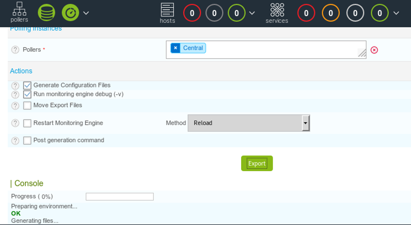Click the pollers icon in top bar
This screenshot has height=225, width=411.
click(19, 12)
